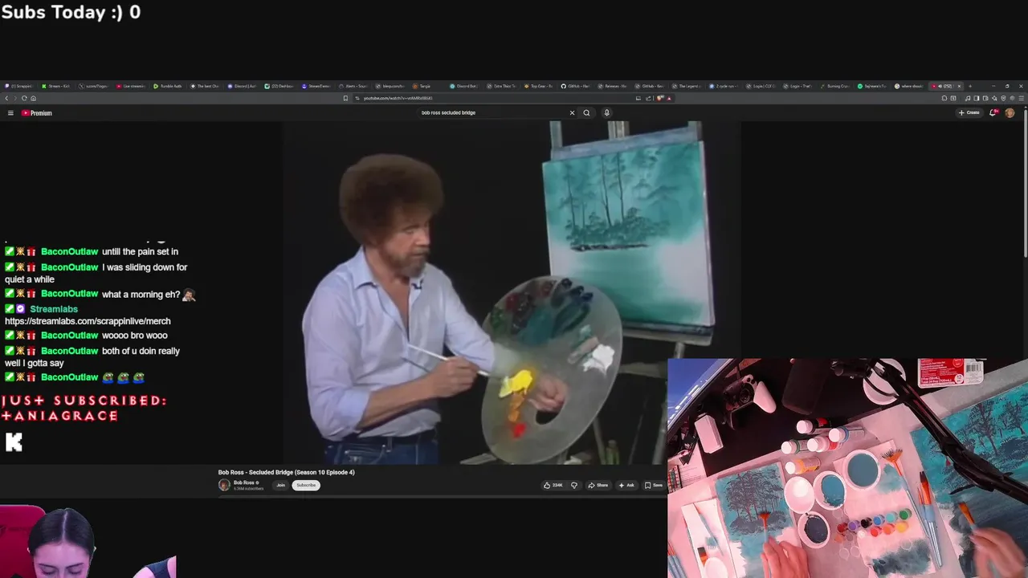Switch to the StreamElements tab
1028x578 pixels.
click(317, 86)
